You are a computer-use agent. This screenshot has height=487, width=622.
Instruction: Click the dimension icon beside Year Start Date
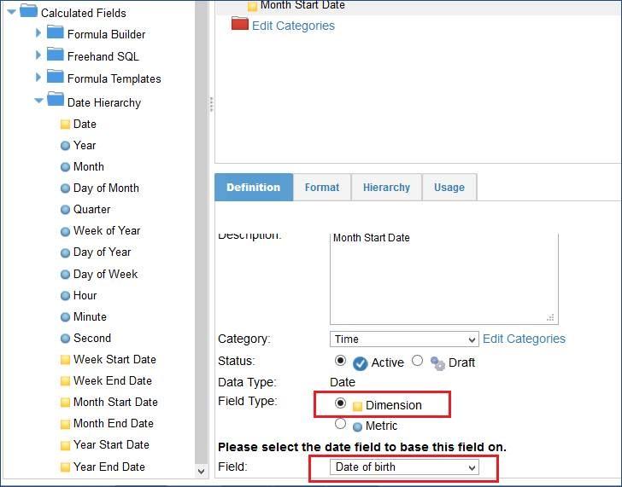click(x=65, y=445)
